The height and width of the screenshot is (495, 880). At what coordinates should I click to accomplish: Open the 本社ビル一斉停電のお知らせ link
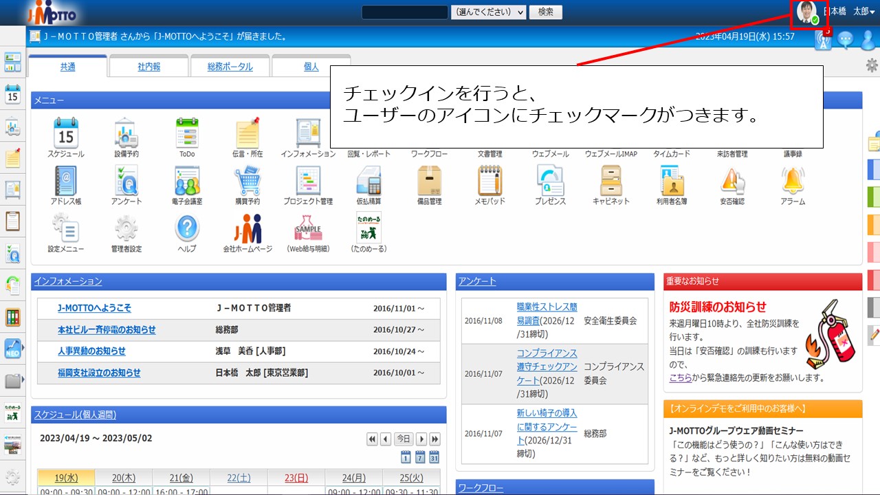coord(107,330)
